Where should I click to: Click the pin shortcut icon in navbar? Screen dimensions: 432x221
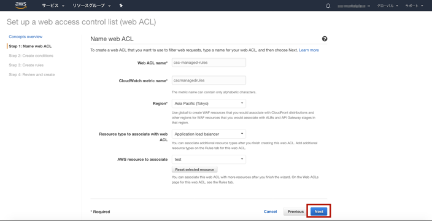[121, 6]
